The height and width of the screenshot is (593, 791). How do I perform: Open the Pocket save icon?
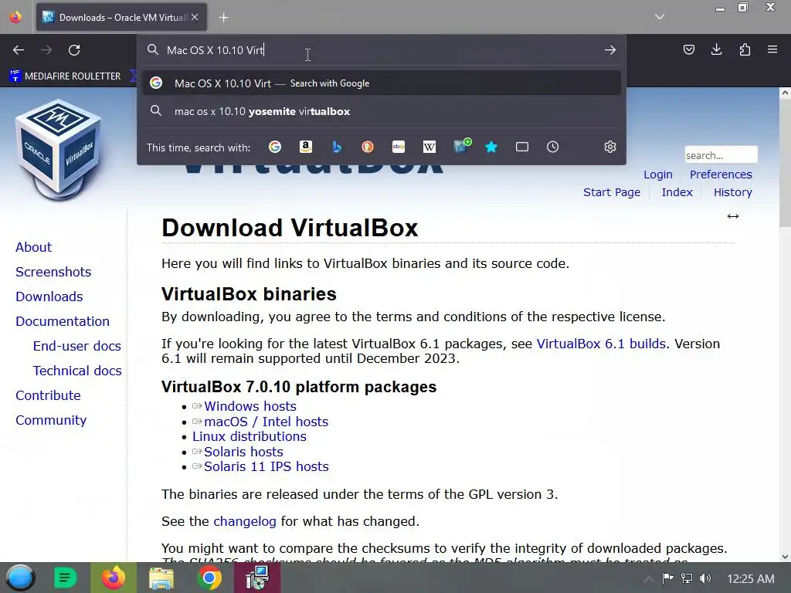(x=688, y=49)
